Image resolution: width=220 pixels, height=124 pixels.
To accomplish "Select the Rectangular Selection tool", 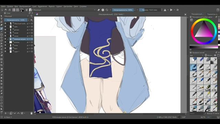I will point(1,97).
